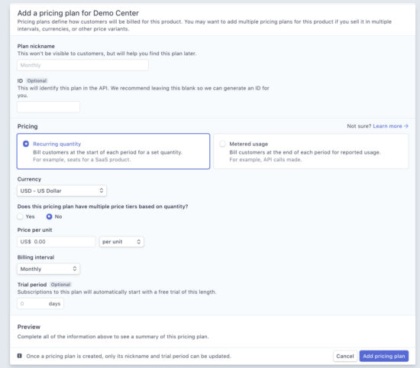
Task: Click the 'Complete all of the information above' text
Action: tap(113, 337)
